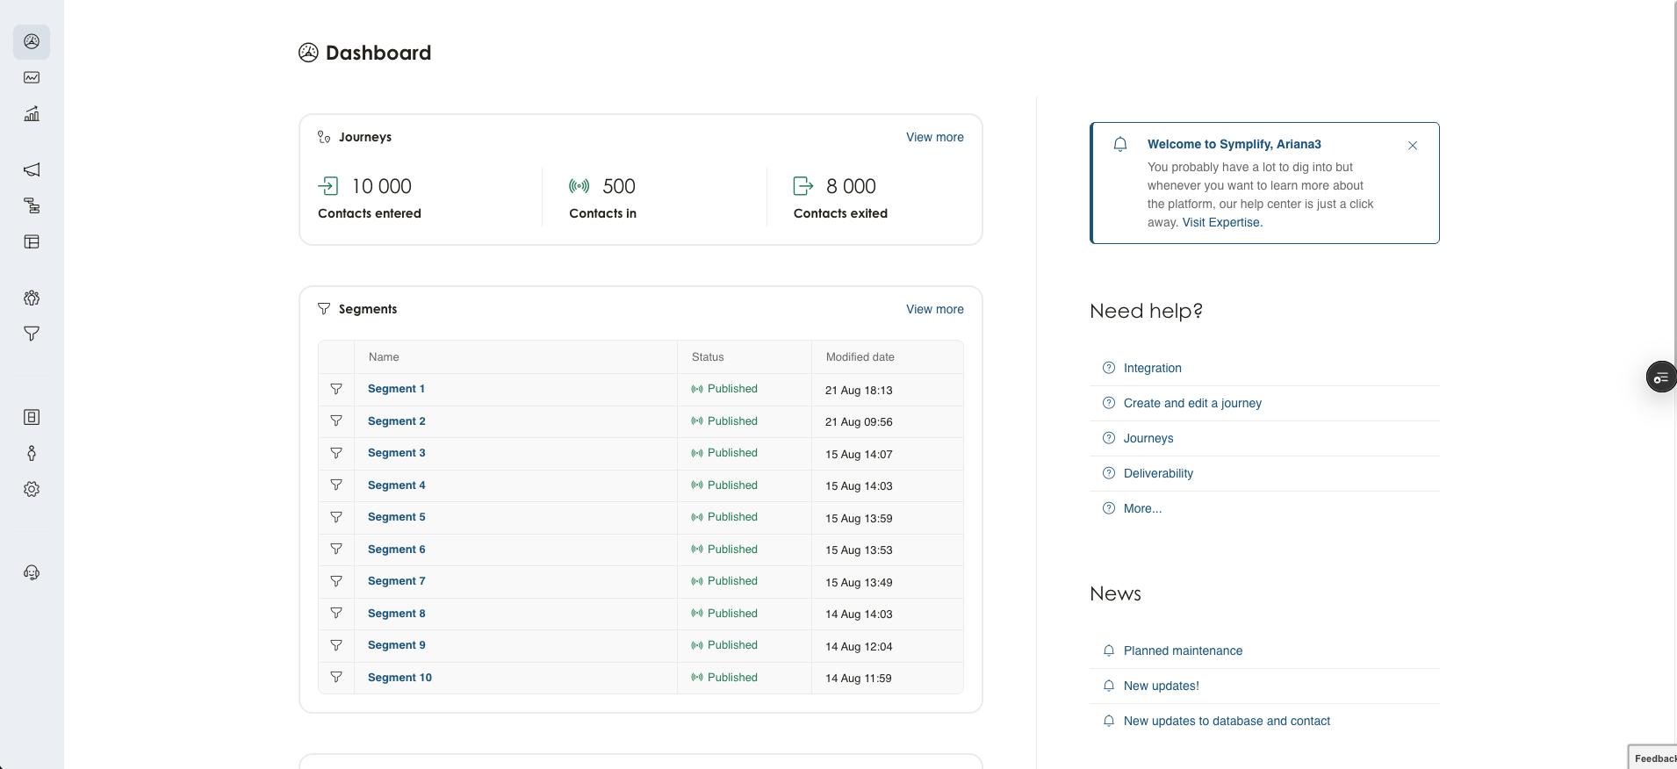Open the megaphone campaigns icon in sidebar
Screen dimensions: 1677x769
(32, 169)
